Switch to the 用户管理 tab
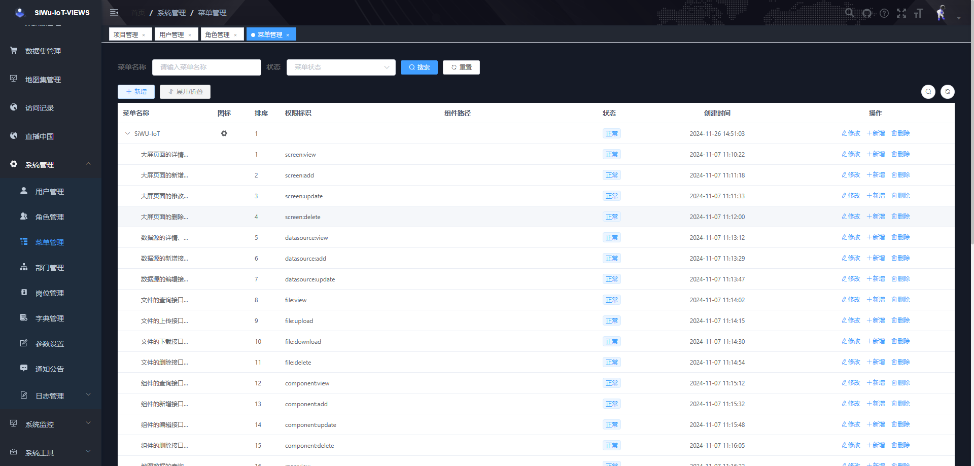974x466 pixels. click(171, 34)
